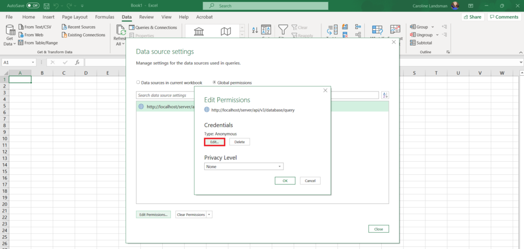This screenshot has width=524, height=249.
Task: Click the Edit credentials button
Action: 214,142
